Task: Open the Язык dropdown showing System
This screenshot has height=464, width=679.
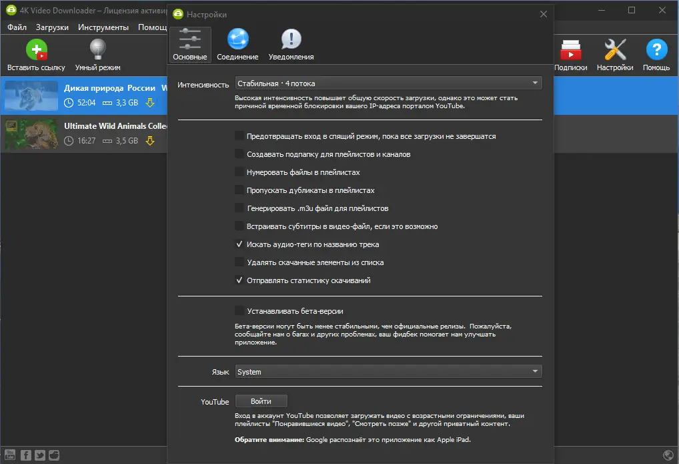Action: 388,372
